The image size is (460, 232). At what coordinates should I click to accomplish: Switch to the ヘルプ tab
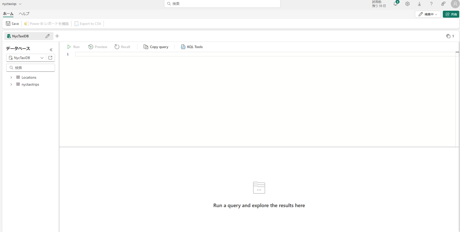click(24, 14)
